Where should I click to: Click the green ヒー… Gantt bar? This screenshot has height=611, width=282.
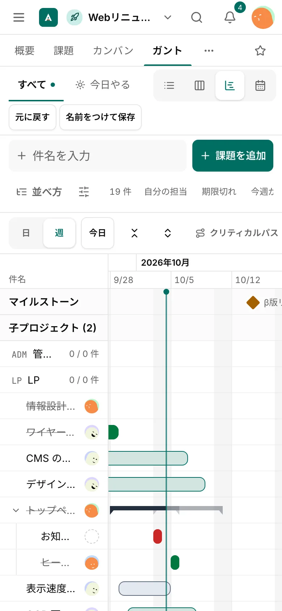(175, 562)
